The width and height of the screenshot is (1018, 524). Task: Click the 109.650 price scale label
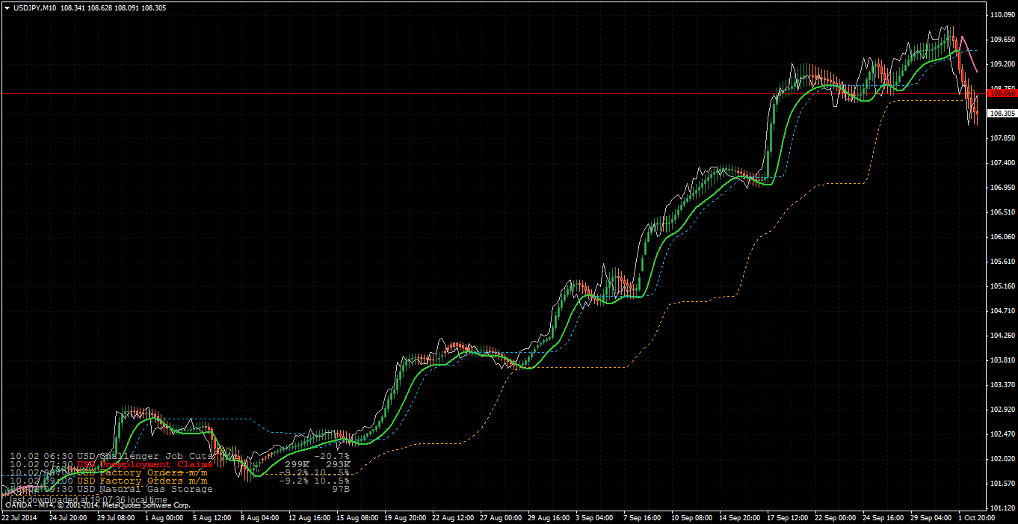tap(1002, 40)
